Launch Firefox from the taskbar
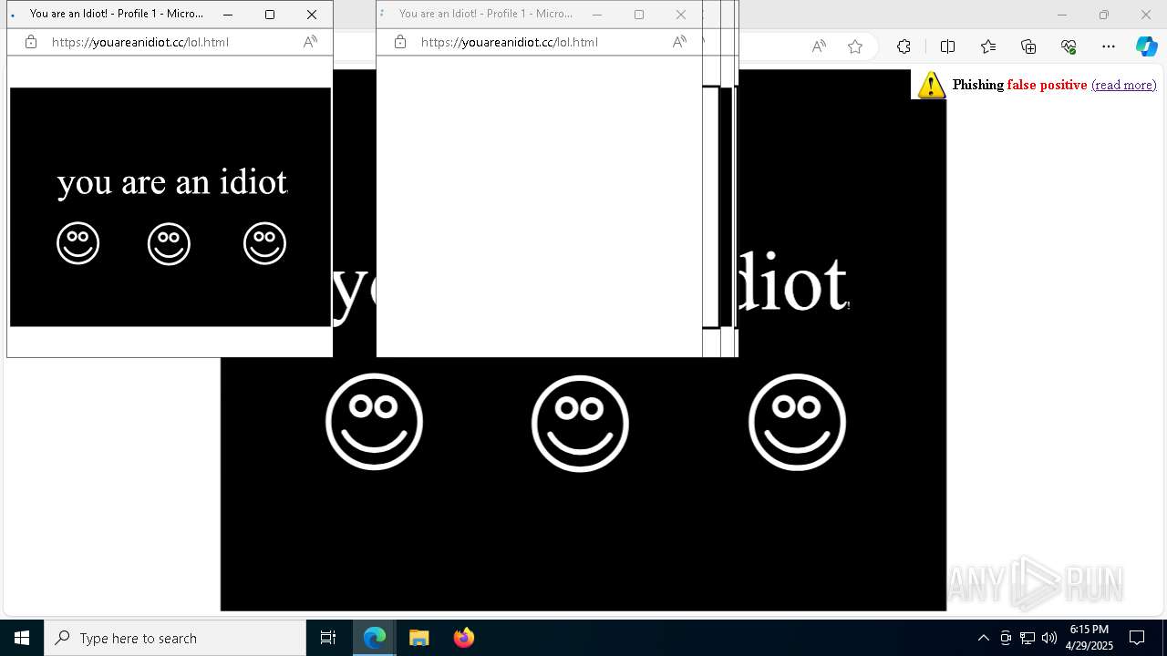This screenshot has height=656, width=1167. pyautogui.click(x=463, y=638)
